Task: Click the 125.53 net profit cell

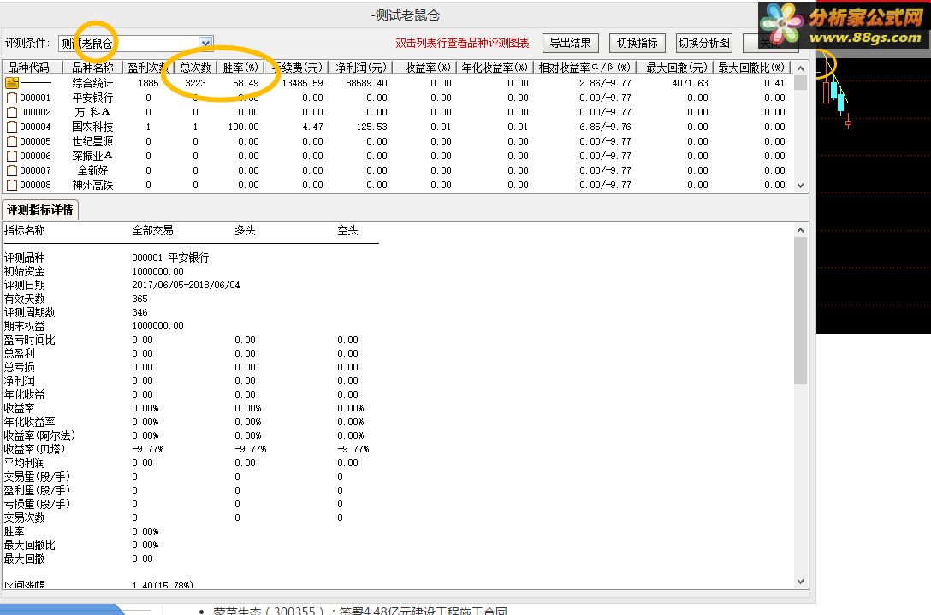Action: point(371,127)
